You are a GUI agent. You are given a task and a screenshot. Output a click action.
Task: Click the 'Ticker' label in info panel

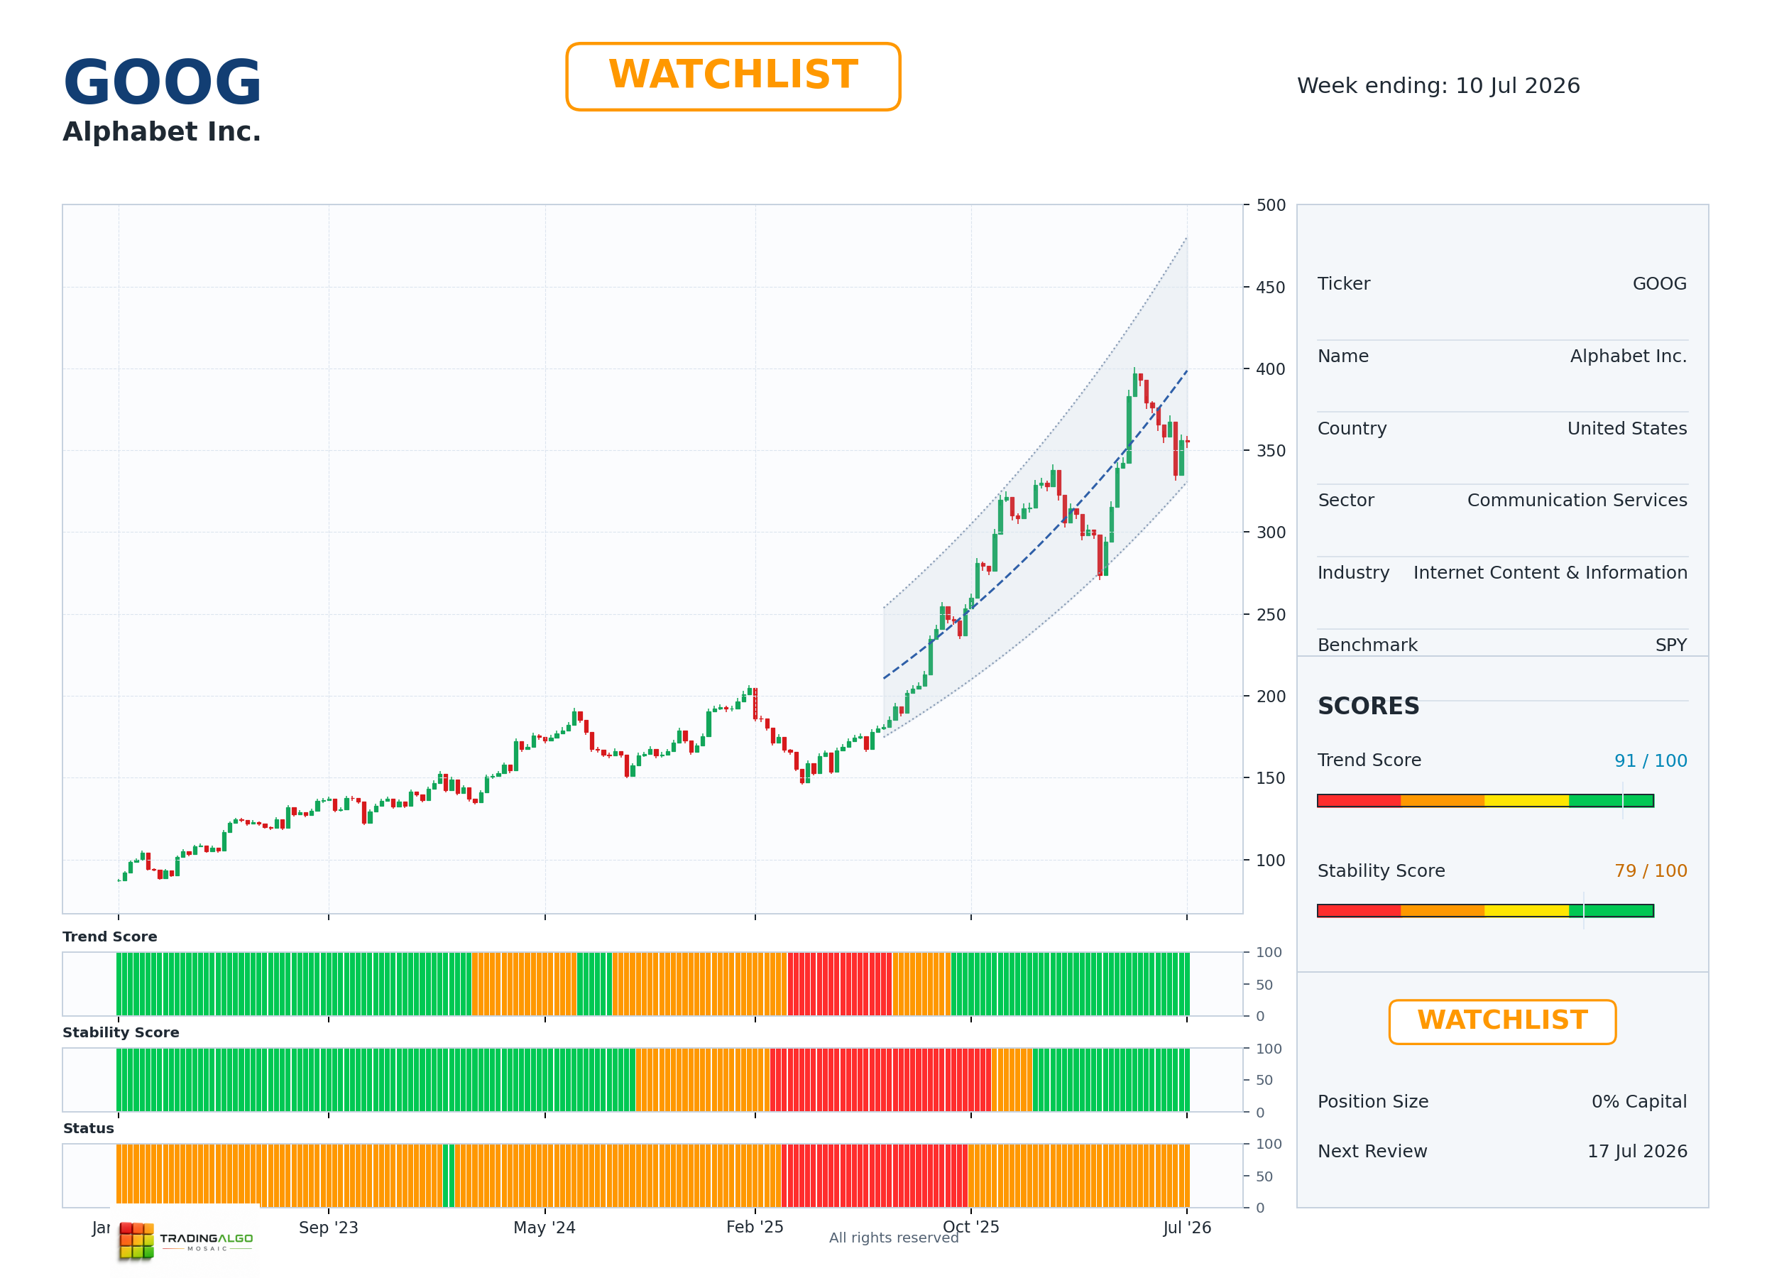(x=1344, y=284)
